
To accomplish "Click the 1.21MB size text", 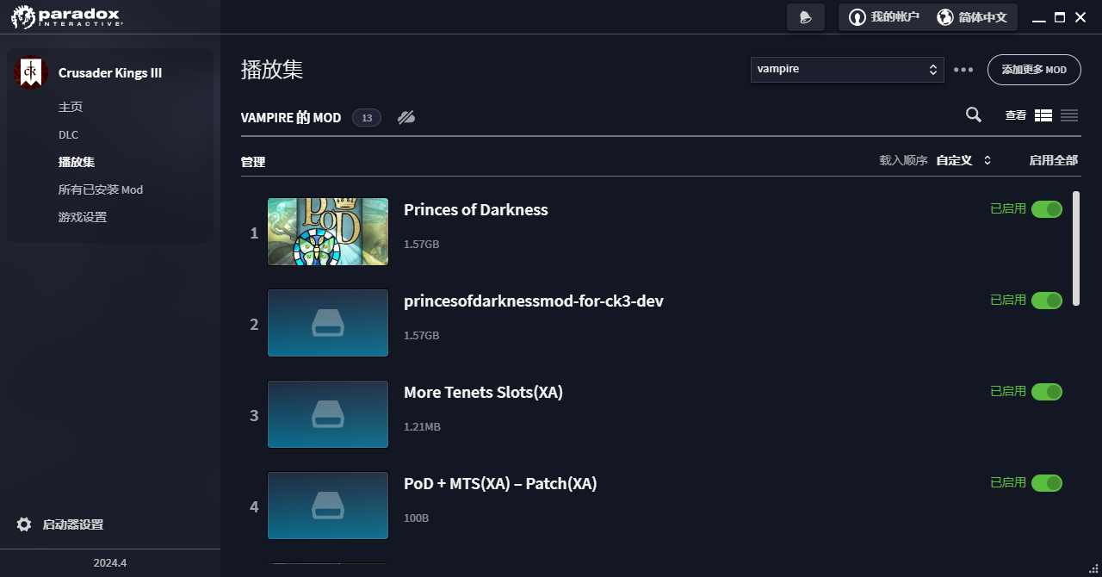I will coord(422,427).
